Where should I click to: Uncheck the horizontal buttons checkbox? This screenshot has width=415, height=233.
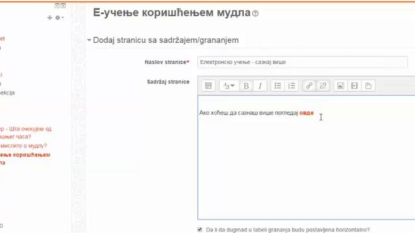click(x=200, y=230)
